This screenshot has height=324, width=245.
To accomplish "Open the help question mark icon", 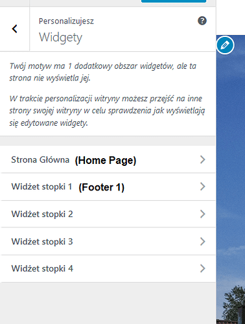I will [x=202, y=21].
